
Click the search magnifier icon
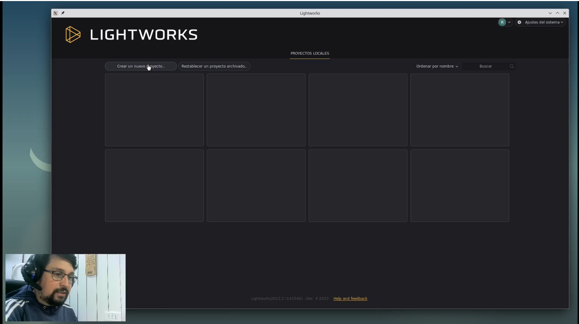tap(512, 66)
